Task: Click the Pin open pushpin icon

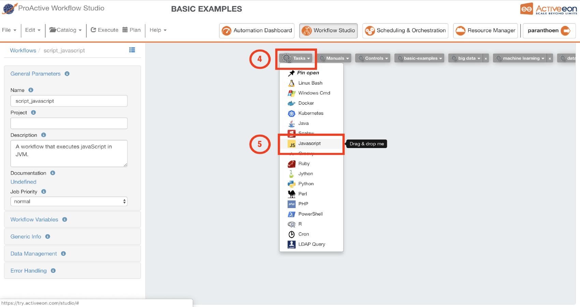Action: (x=291, y=73)
